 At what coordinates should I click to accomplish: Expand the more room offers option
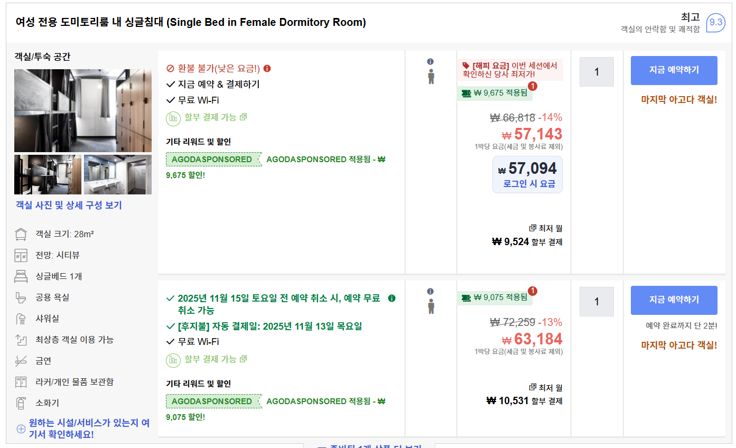369,446
